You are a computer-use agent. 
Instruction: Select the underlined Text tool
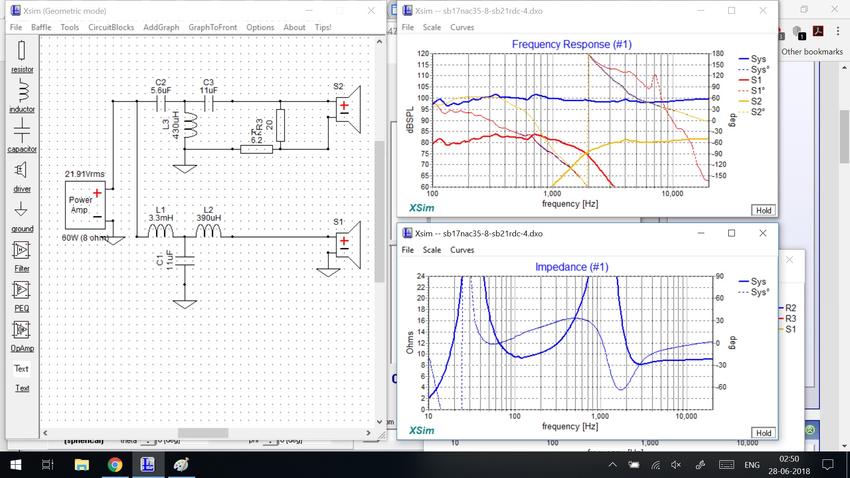(x=22, y=388)
